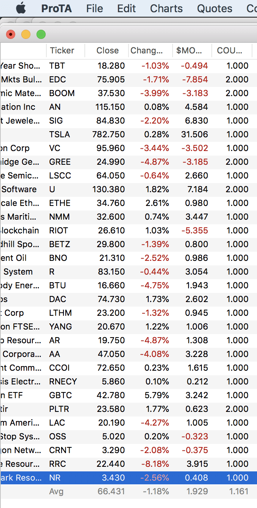
Task: Sort by the $MO column header
Action: pos(189,50)
